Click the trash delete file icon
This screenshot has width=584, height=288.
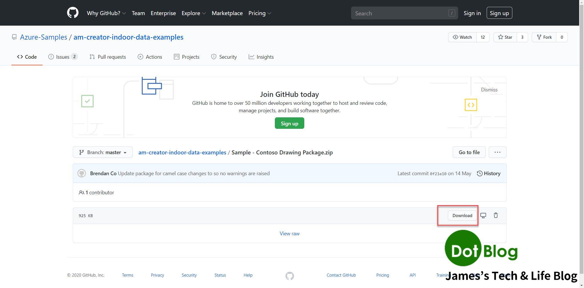[x=496, y=215]
